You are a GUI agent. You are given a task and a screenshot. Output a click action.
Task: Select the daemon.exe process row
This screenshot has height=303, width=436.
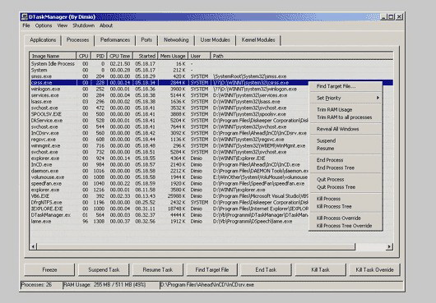tap(169, 171)
